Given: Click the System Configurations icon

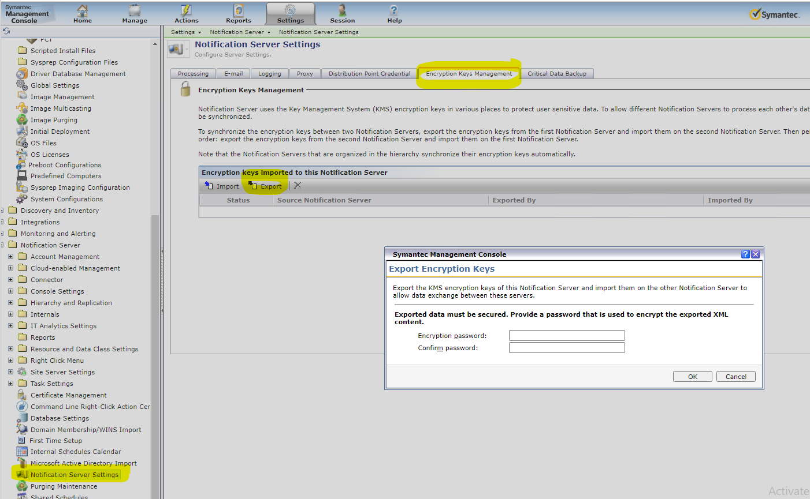Looking at the screenshot, I should [22, 199].
